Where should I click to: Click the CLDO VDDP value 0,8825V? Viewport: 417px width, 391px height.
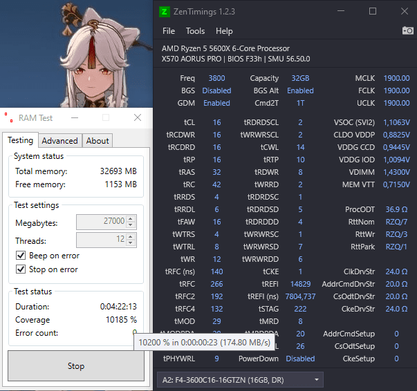pyautogui.click(x=396, y=135)
